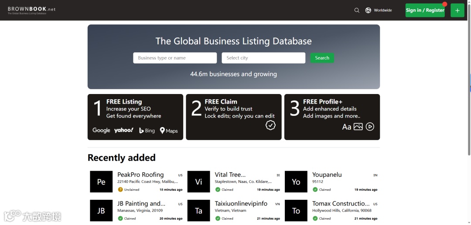Click the 22140 Pacific Coast Hwy address
Screen dimensions: 471x225
tap(148, 181)
